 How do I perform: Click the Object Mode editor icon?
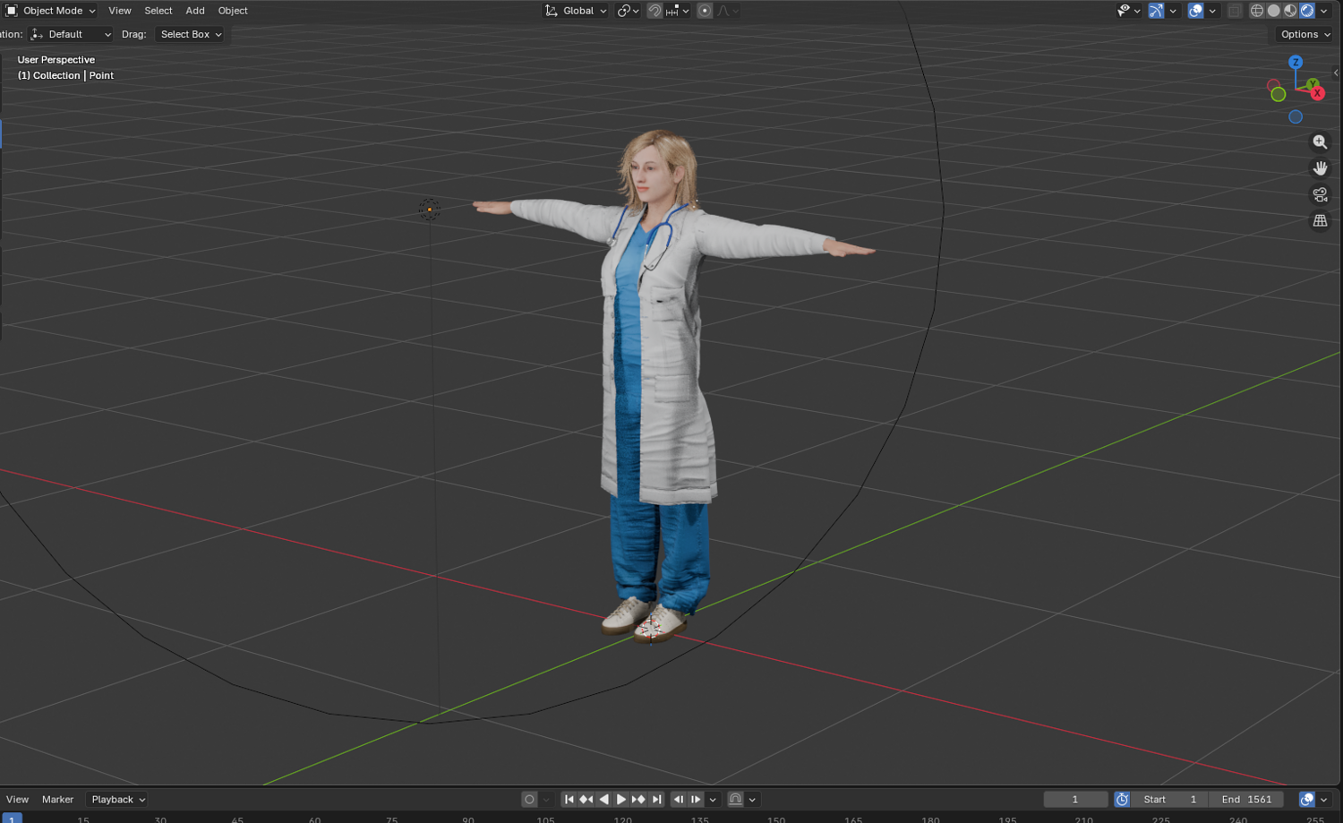12,11
